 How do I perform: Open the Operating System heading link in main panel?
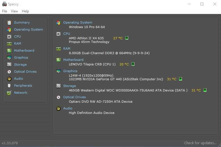click(78, 22)
